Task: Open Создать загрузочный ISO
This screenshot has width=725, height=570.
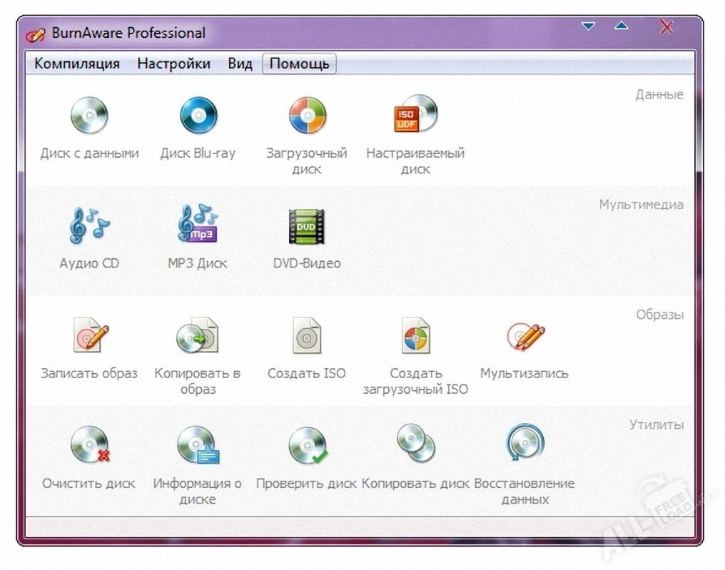Action: tap(415, 336)
